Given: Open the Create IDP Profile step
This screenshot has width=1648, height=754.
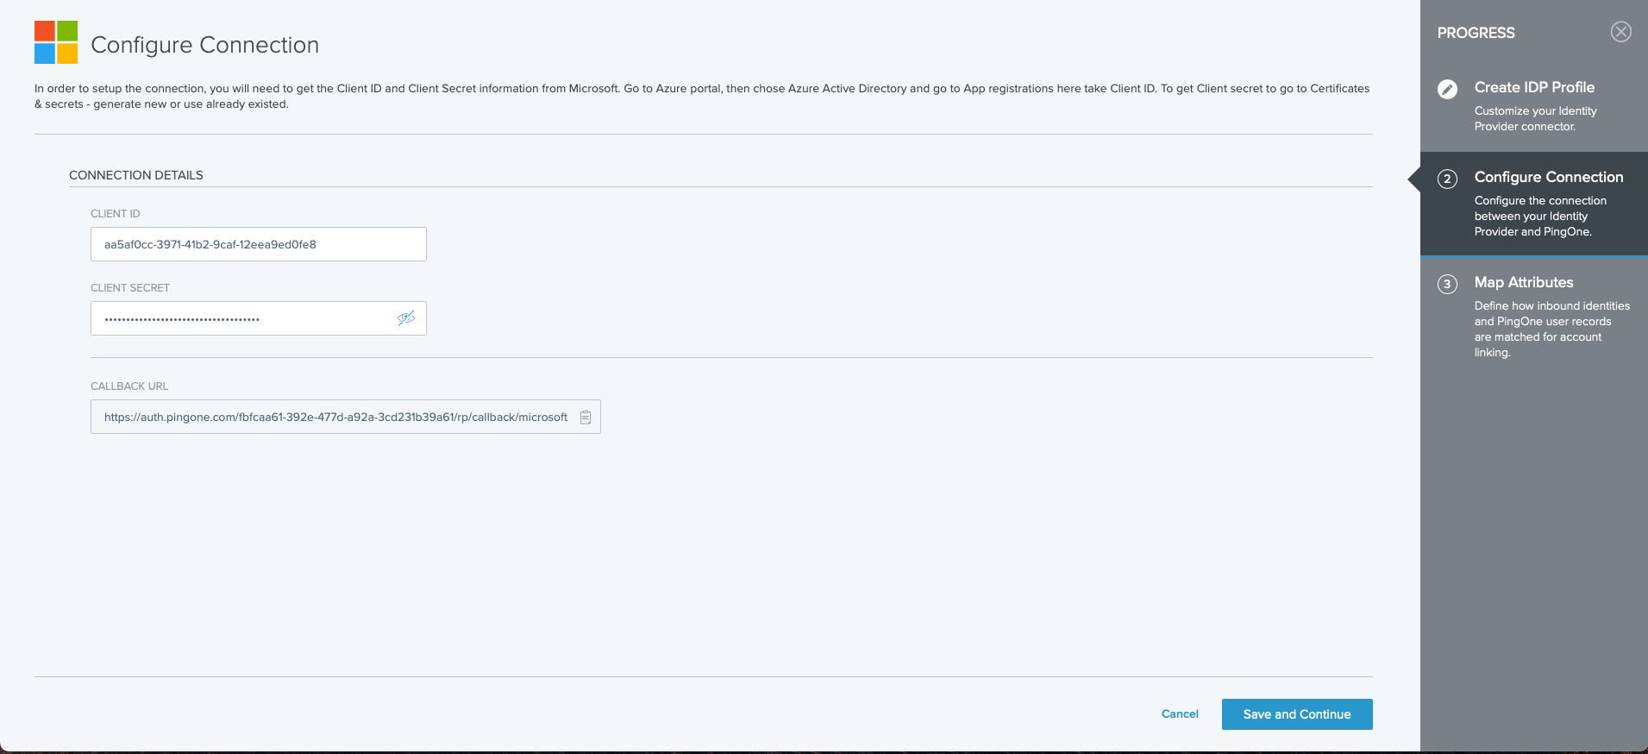Looking at the screenshot, I should tap(1533, 87).
